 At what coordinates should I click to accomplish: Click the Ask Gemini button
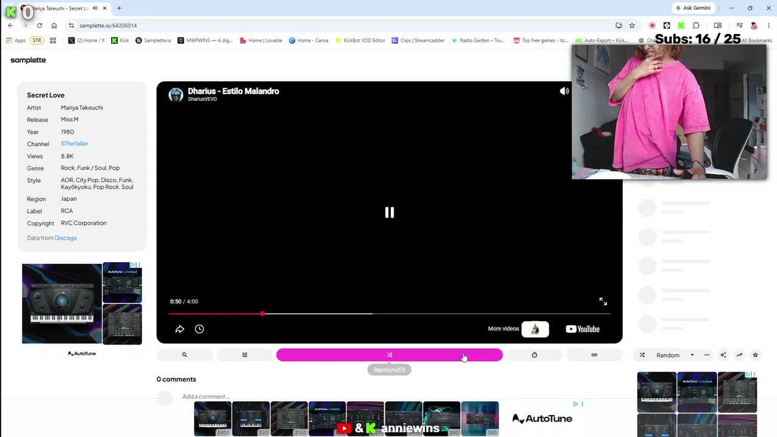[x=693, y=8]
